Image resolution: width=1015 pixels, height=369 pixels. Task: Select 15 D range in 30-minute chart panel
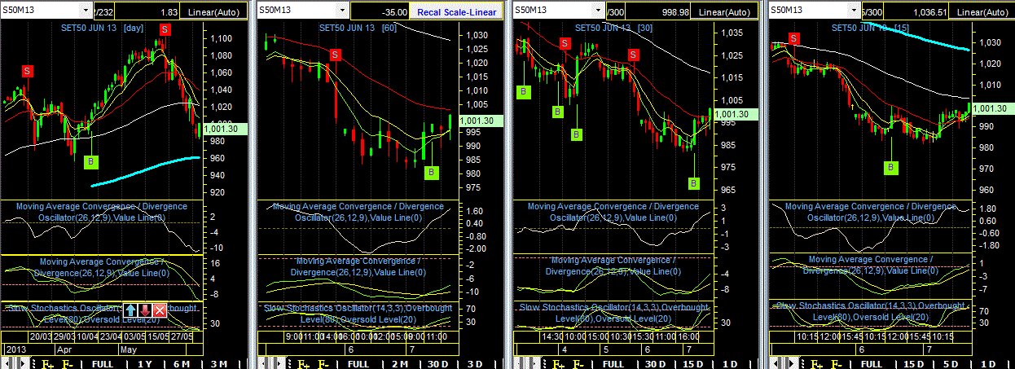coord(695,363)
